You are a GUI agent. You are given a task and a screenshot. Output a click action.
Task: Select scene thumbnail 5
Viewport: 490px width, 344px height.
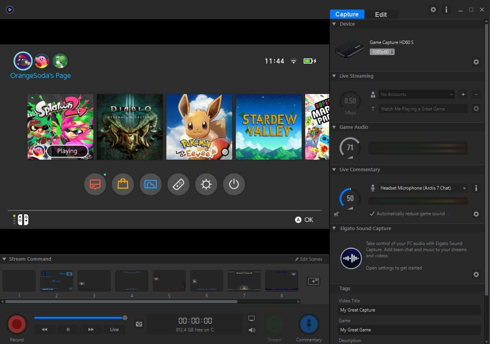tap(169, 281)
